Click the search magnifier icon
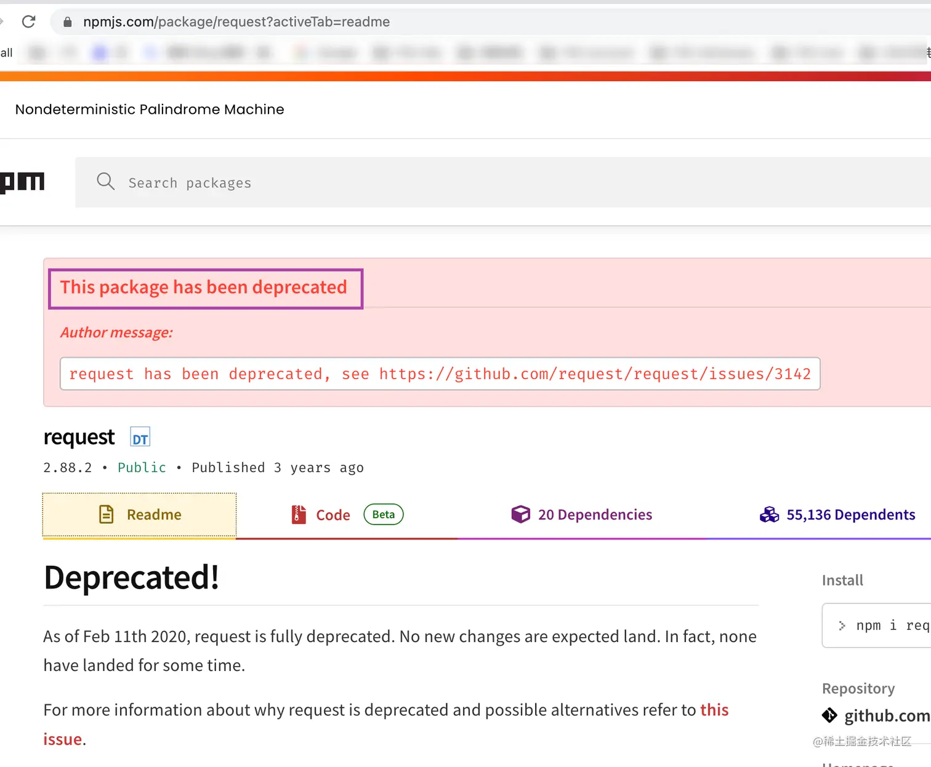Screen dimensions: 931x767 point(106,182)
